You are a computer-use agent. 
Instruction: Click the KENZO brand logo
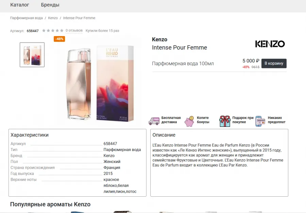[x=270, y=44]
